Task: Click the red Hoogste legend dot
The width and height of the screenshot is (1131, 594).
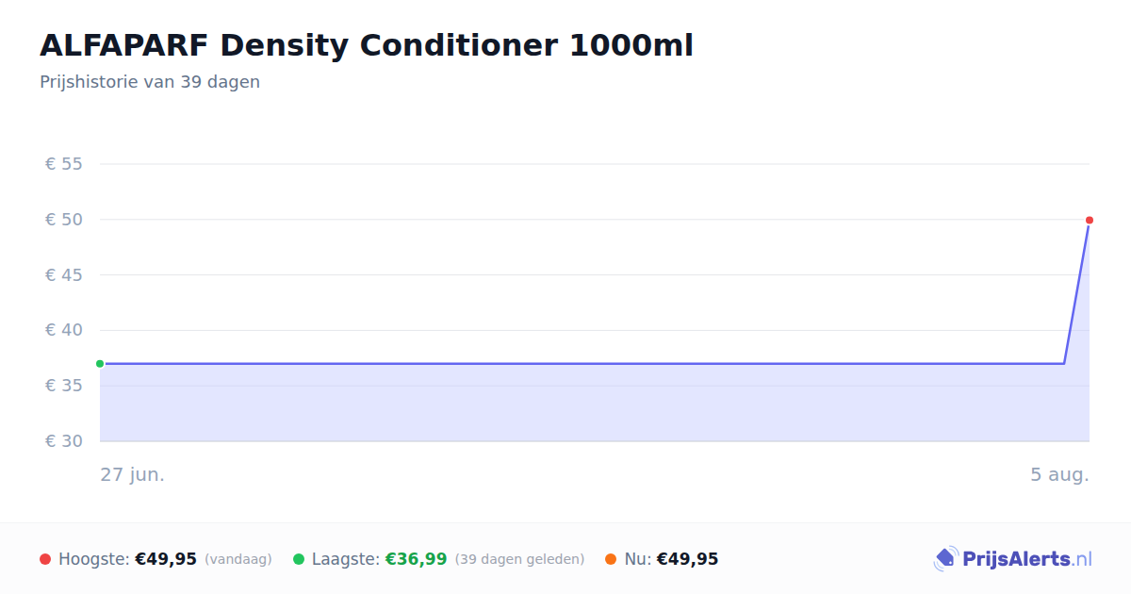Action: click(x=45, y=559)
